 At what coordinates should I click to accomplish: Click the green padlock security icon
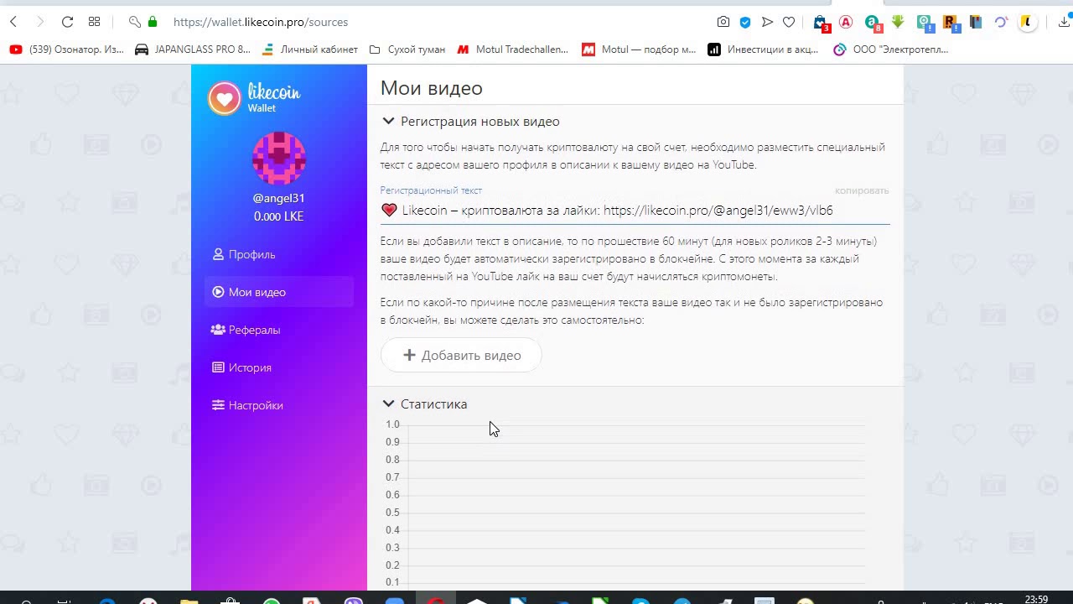[x=153, y=22]
